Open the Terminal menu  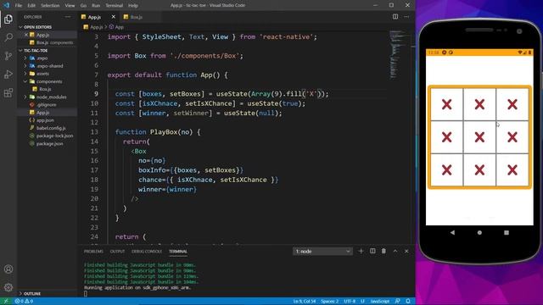coord(114,6)
